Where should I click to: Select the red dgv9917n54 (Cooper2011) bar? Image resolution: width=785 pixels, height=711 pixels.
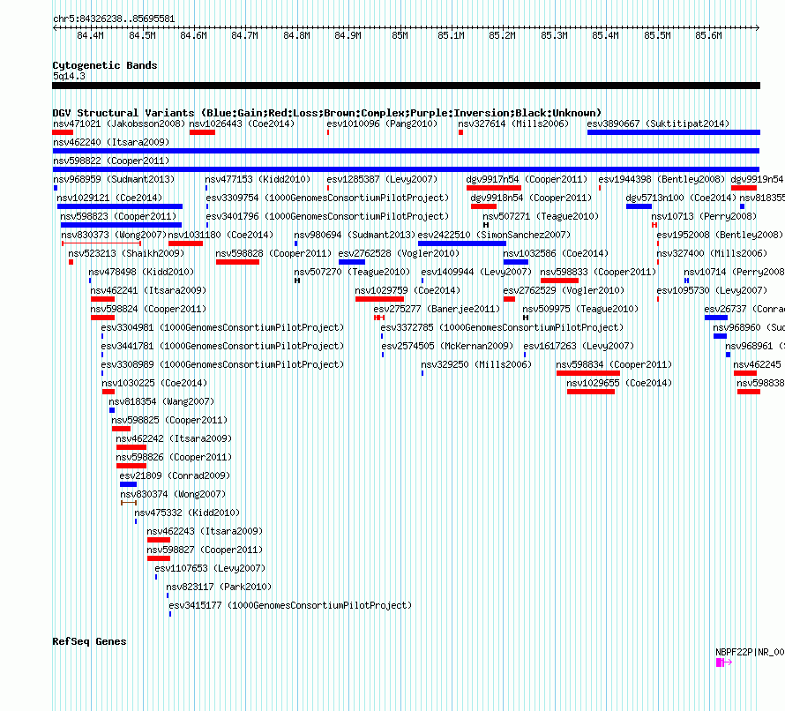click(494, 188)
